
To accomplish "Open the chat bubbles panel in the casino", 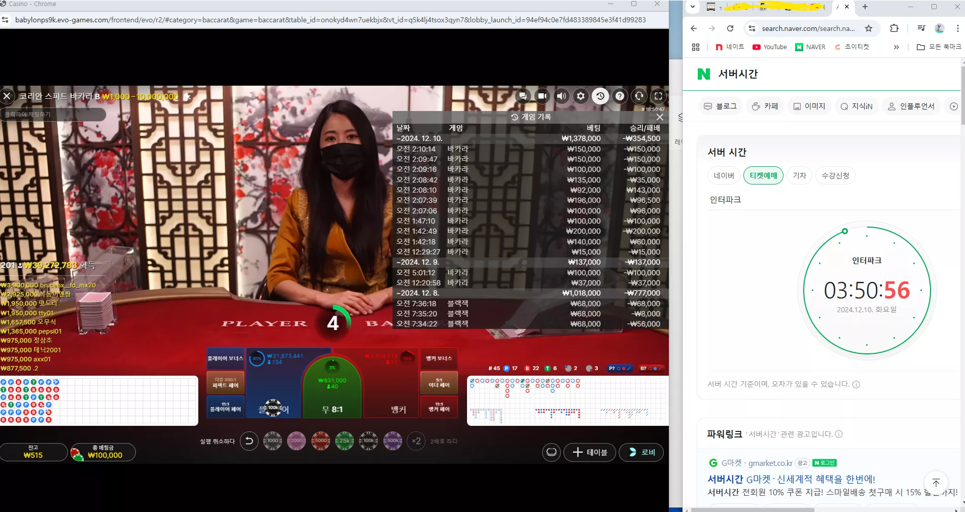I will click(523, 96).
